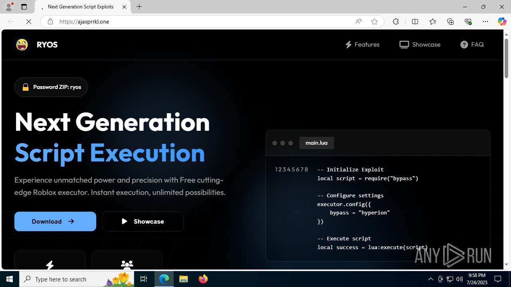Image resolution: width=511 pixels, height=287 pixels.
Task: Click the people group feature card
Action: (x=127, y=261)
